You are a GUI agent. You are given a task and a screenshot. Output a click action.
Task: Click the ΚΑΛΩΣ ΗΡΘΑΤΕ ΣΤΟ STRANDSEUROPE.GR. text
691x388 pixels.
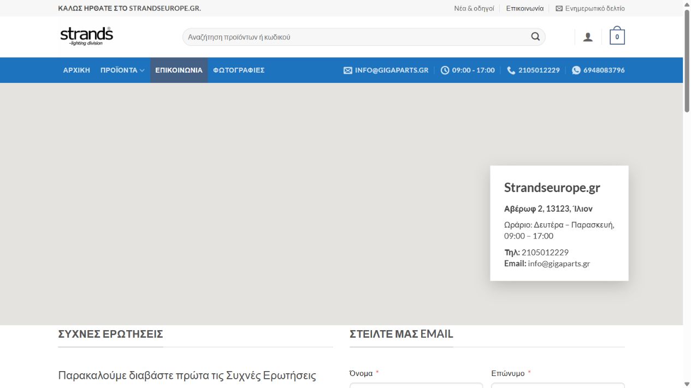129,9
